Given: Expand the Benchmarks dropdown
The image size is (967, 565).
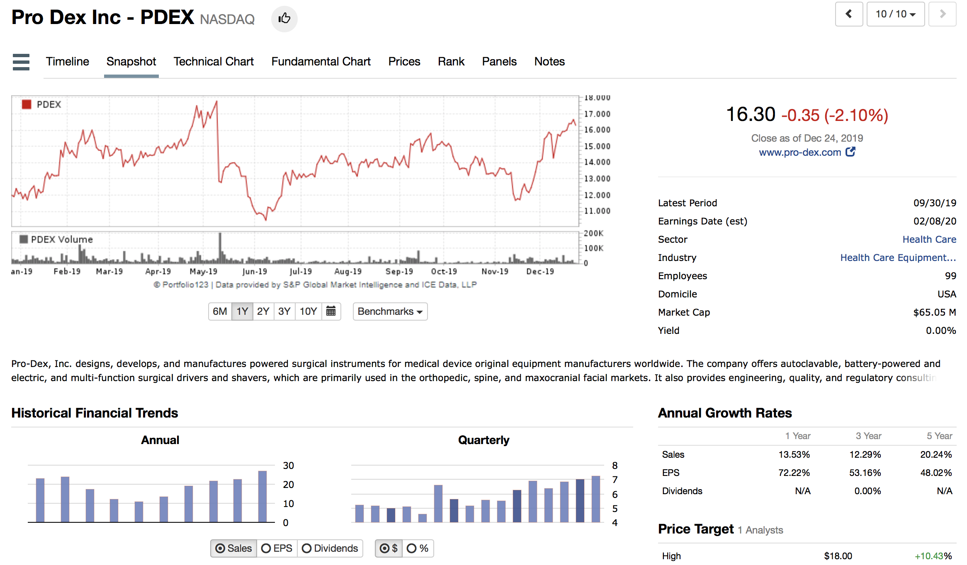Looking at the screenshot, I should [x=390, y=311].
